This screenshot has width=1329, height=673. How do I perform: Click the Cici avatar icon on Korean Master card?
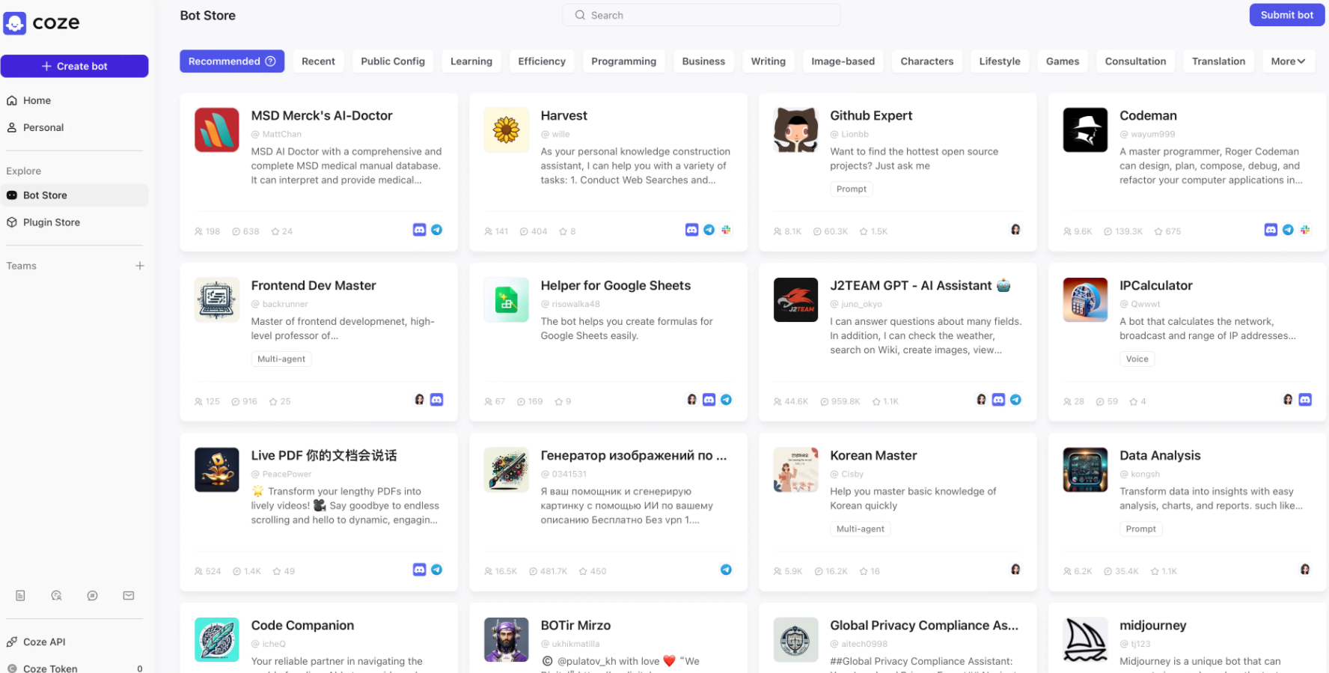pyautogui.click(x=1015, y=570)
